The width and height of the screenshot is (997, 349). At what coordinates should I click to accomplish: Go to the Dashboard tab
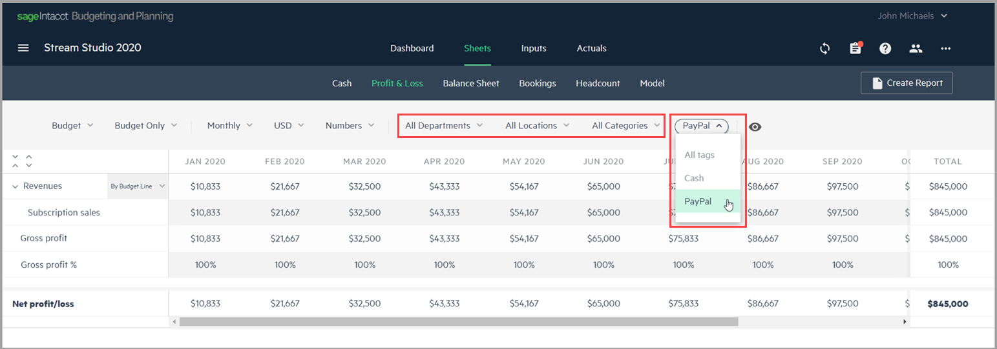point(412,48)
